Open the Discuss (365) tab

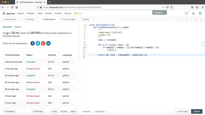[x=69, y=19]
